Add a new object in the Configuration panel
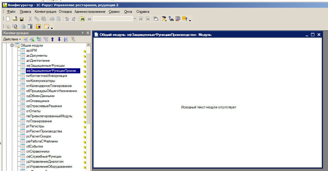This screenshot has width=328, height=171. (26, 39)
